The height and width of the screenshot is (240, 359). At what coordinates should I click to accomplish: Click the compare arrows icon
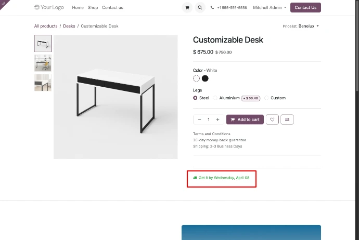(x=287, y=119)
